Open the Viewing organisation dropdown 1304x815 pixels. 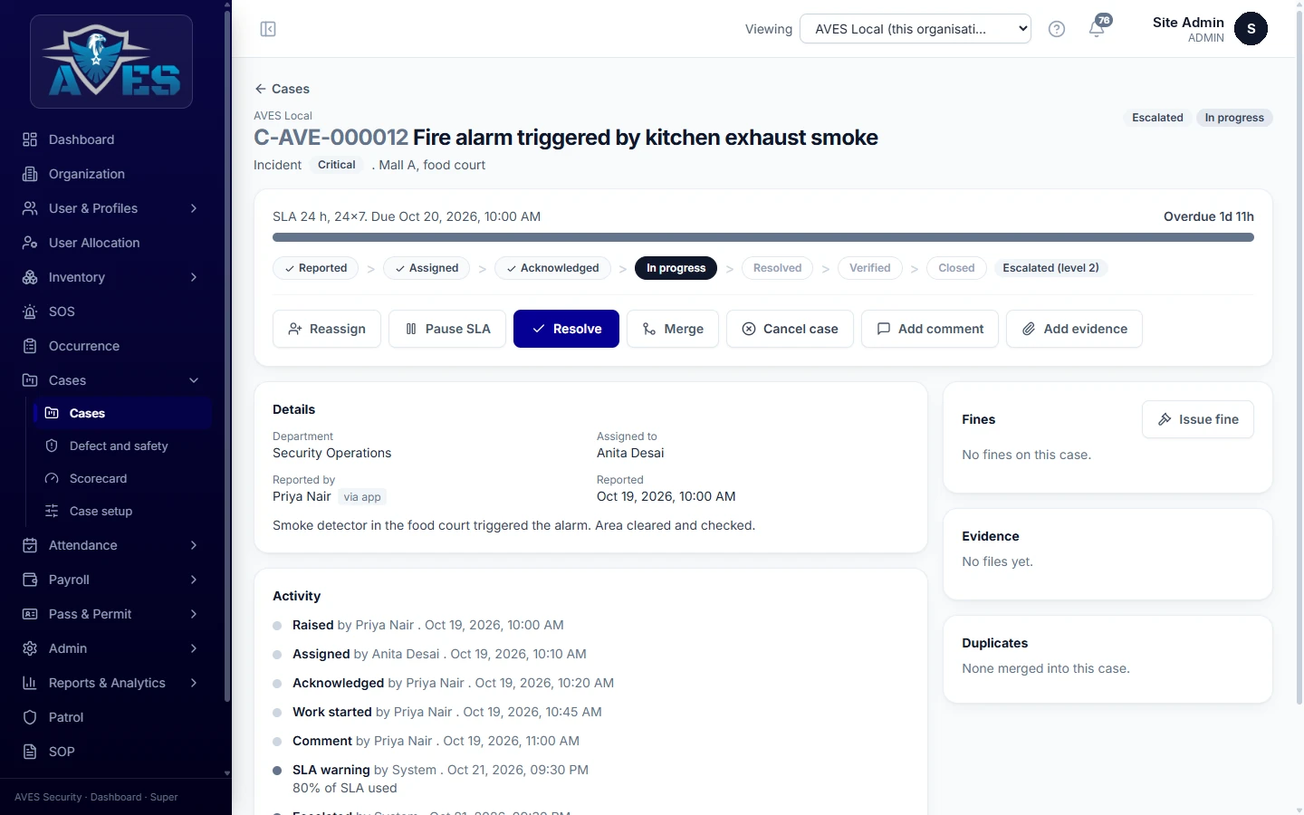[x=916, y=29]
